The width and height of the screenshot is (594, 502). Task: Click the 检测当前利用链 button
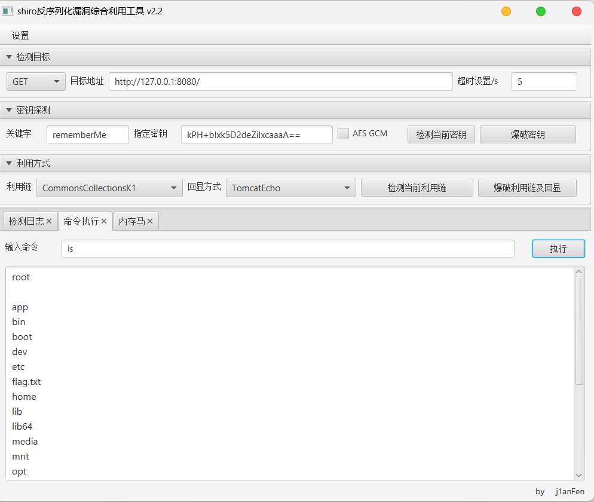click(x=417, y=188)
